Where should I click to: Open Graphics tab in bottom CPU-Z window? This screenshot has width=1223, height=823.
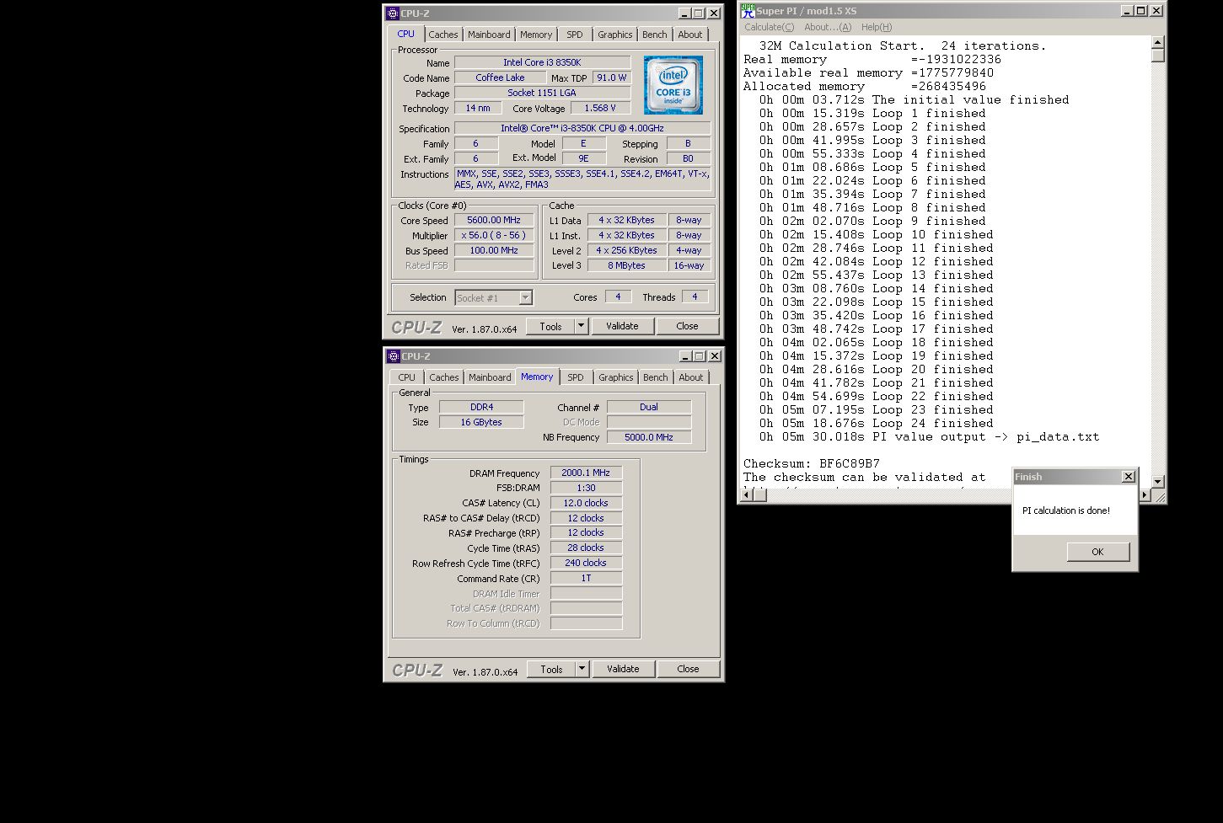pos(615,377)
